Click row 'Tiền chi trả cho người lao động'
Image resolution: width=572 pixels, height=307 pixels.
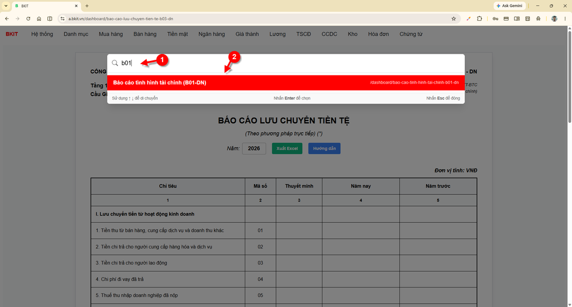pyautogui.click(x=284, y=263)
